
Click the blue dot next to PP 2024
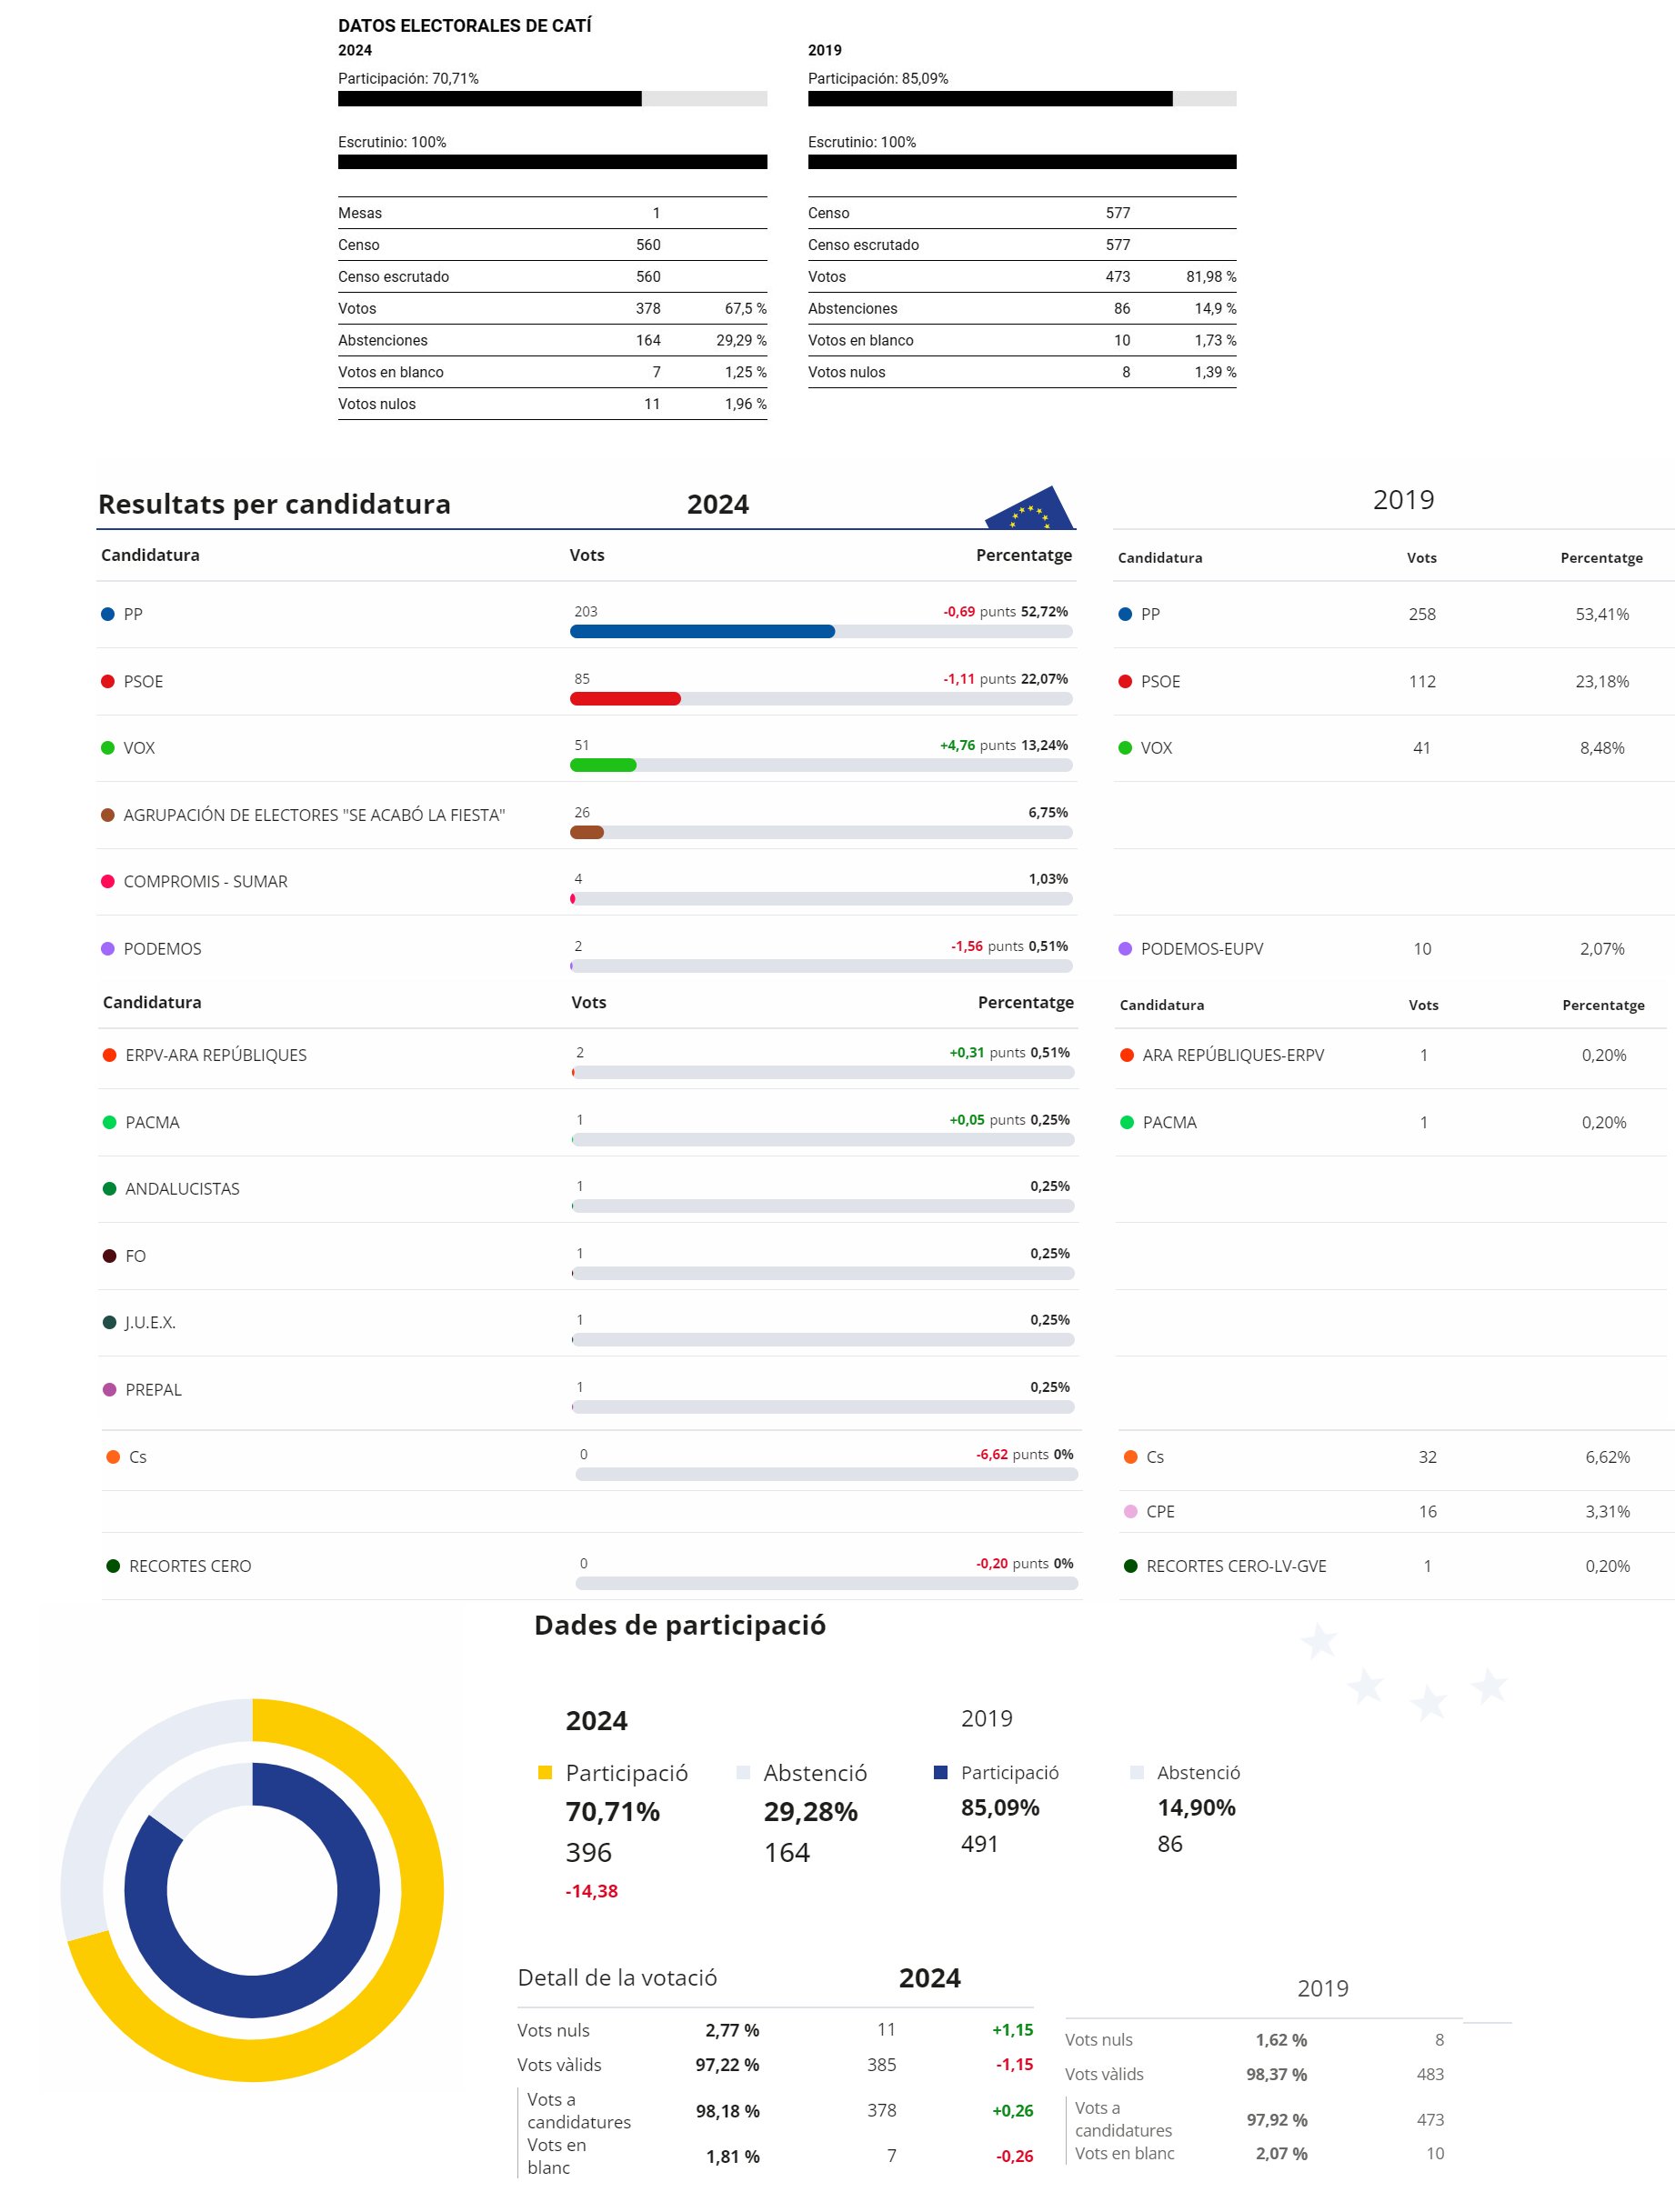[x=108, y=614]
